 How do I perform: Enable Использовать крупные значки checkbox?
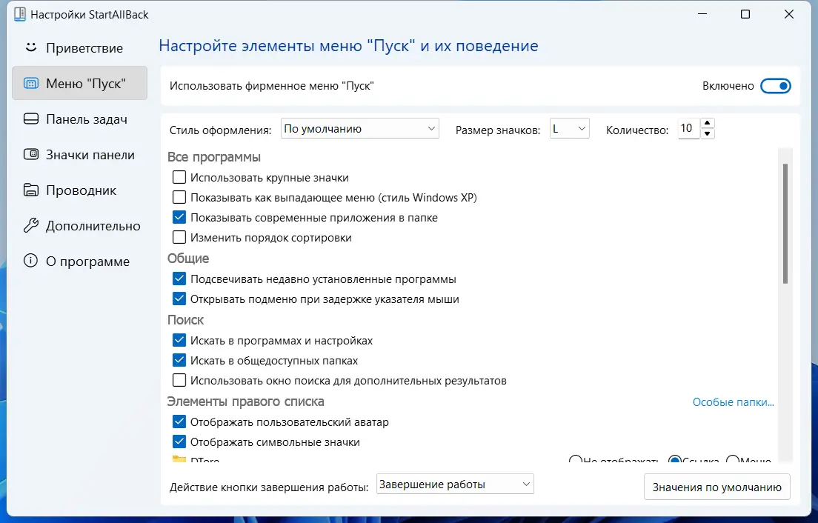point(179,177)
